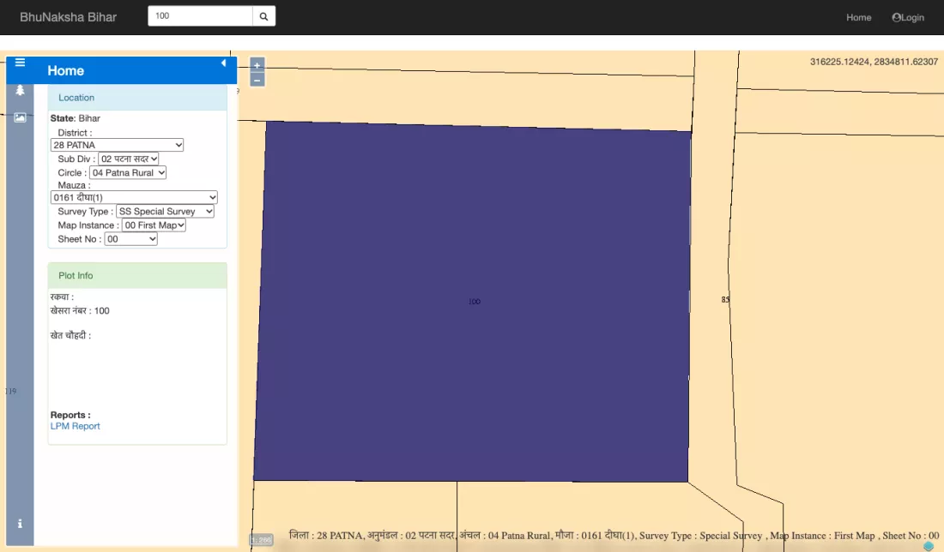This screenshot has height=552, width=944.
Task: Open the District dropdown showing 28 PATNA
Action: pyautogui.click(x=117, y=145)
